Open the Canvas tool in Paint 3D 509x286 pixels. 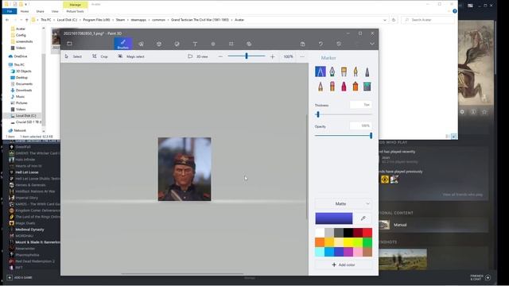tap(231, 44)
